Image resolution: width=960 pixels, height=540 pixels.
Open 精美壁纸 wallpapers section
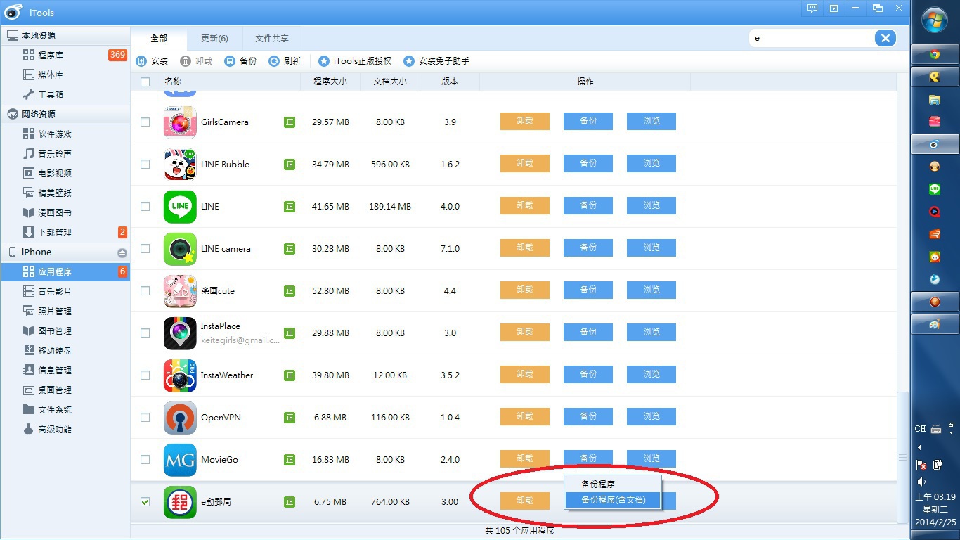point(65,193)
